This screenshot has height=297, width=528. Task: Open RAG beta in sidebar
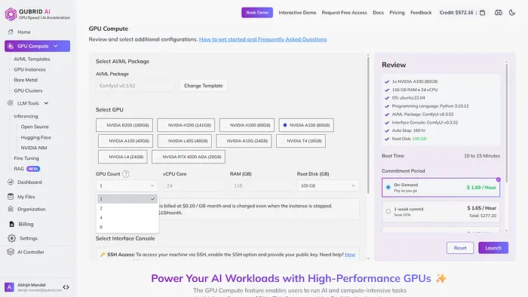27,169
